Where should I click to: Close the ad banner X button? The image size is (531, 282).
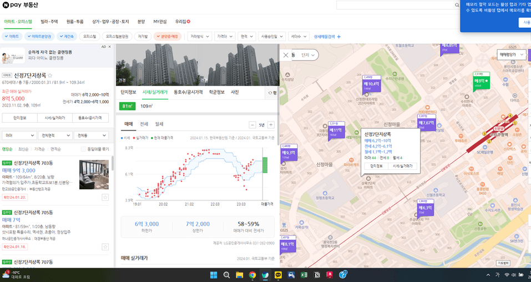(109, 47)
